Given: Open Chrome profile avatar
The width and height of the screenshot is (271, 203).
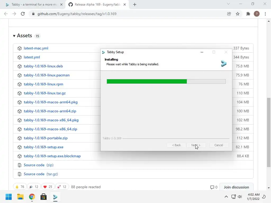Looking at the screenshot, I should 257,14.
